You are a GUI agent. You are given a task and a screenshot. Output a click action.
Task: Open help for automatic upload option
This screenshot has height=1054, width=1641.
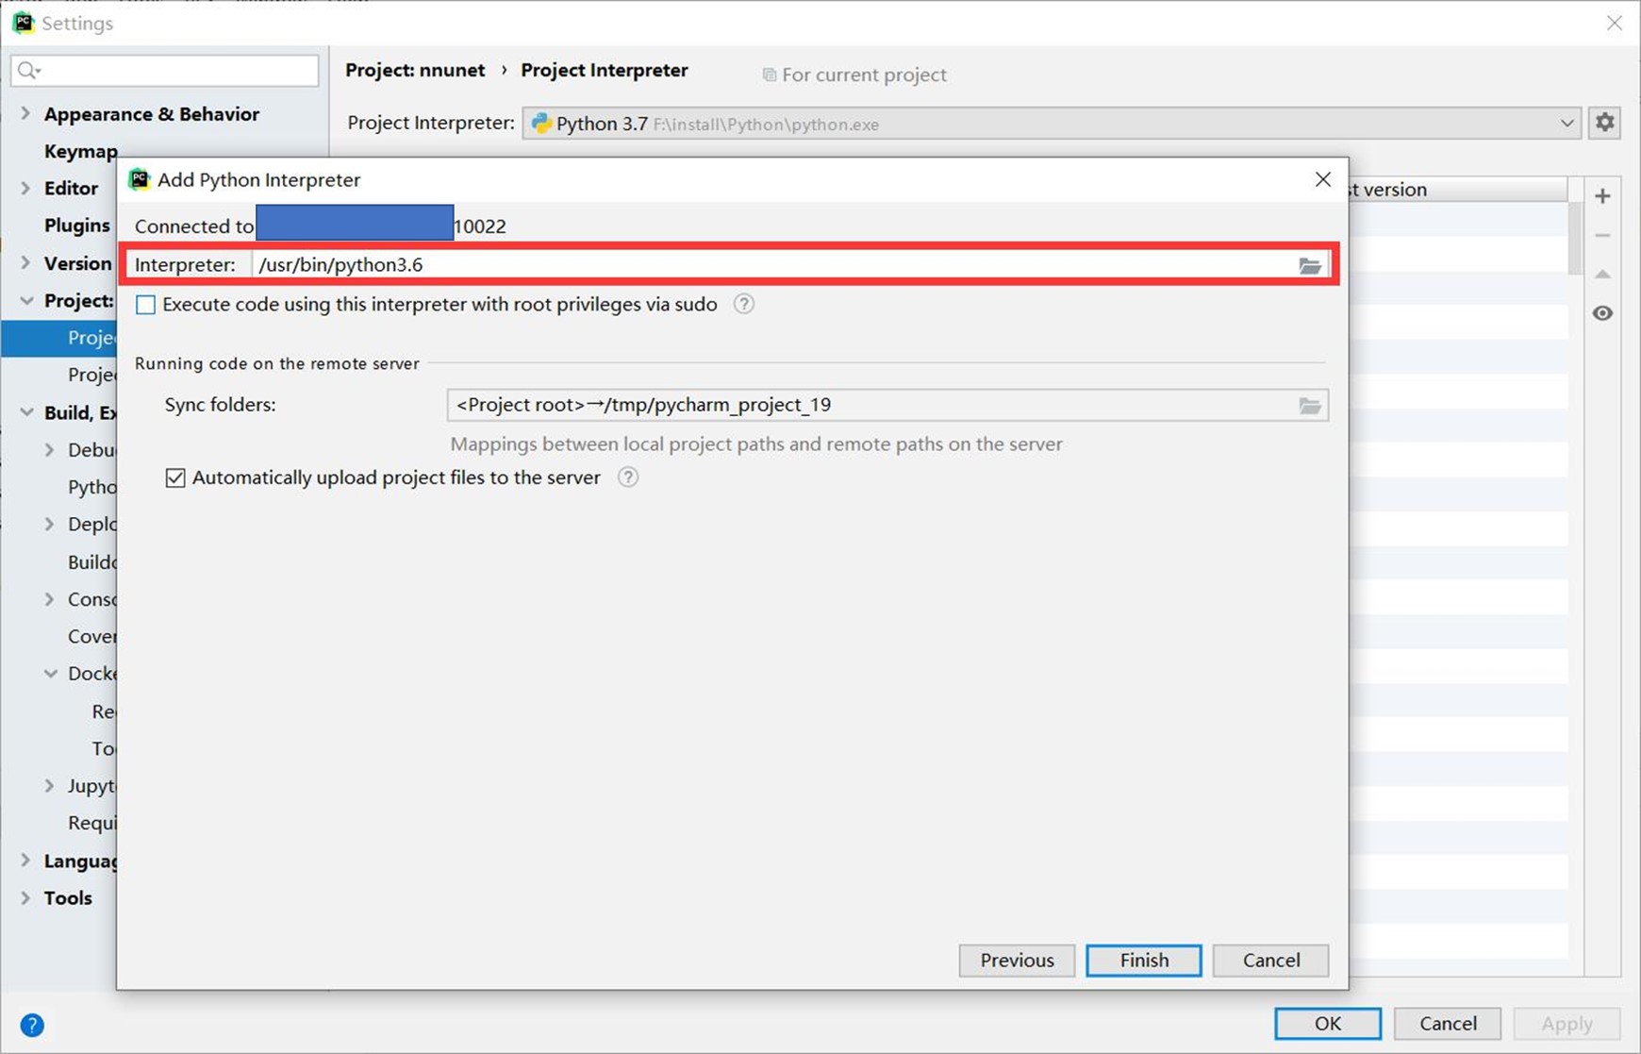(628, 477)
